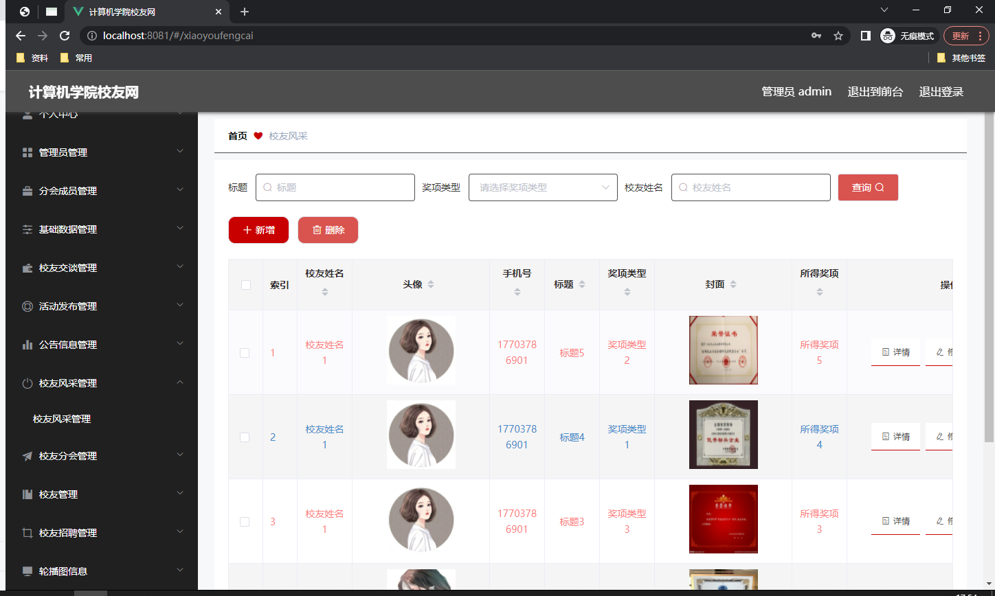Click 退出登录 to log out
Viewport: 995px width, 596px height.
[941, 91]
